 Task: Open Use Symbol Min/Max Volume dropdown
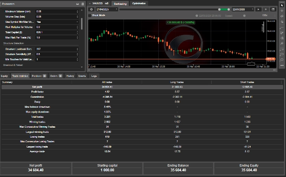pyautogui.click(x=57, y=22)
